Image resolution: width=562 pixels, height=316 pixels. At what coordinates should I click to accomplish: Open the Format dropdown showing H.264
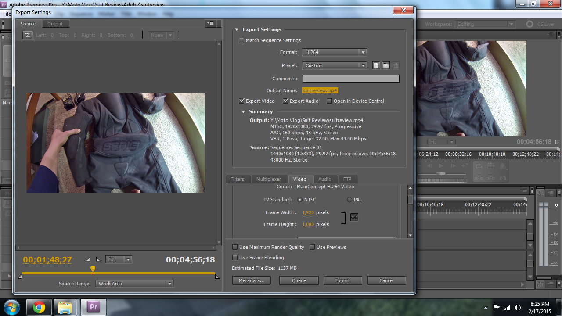click(x=335, y=52)
